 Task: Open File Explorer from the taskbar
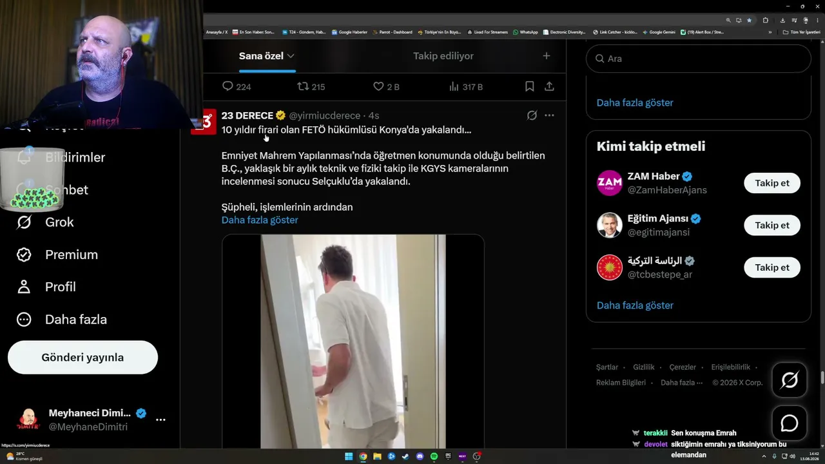tap(377, 456)
